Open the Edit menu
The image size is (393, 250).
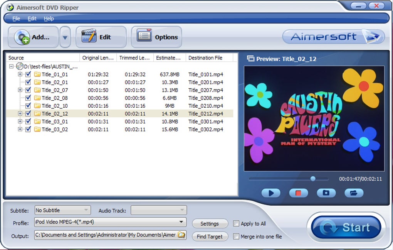[x=32, y=19]
